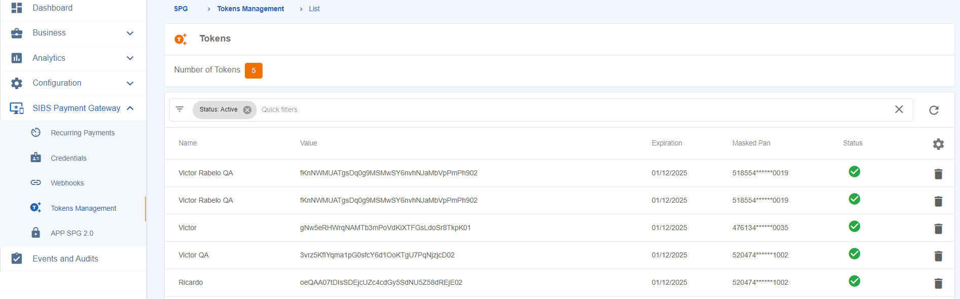Click trash icon for token ending 0035
The image size is (960, 299).
pyautogui.click(x=938, y=229)
